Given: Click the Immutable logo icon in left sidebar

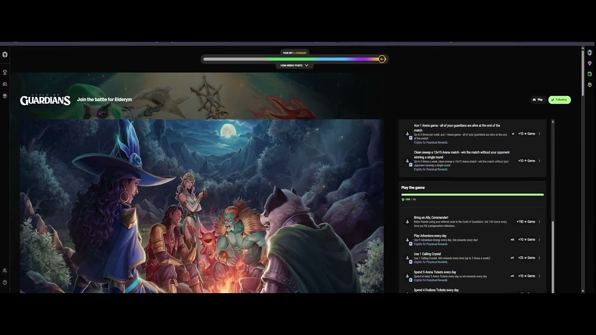Looking at the screenshot, I should (x=5, y=54).
